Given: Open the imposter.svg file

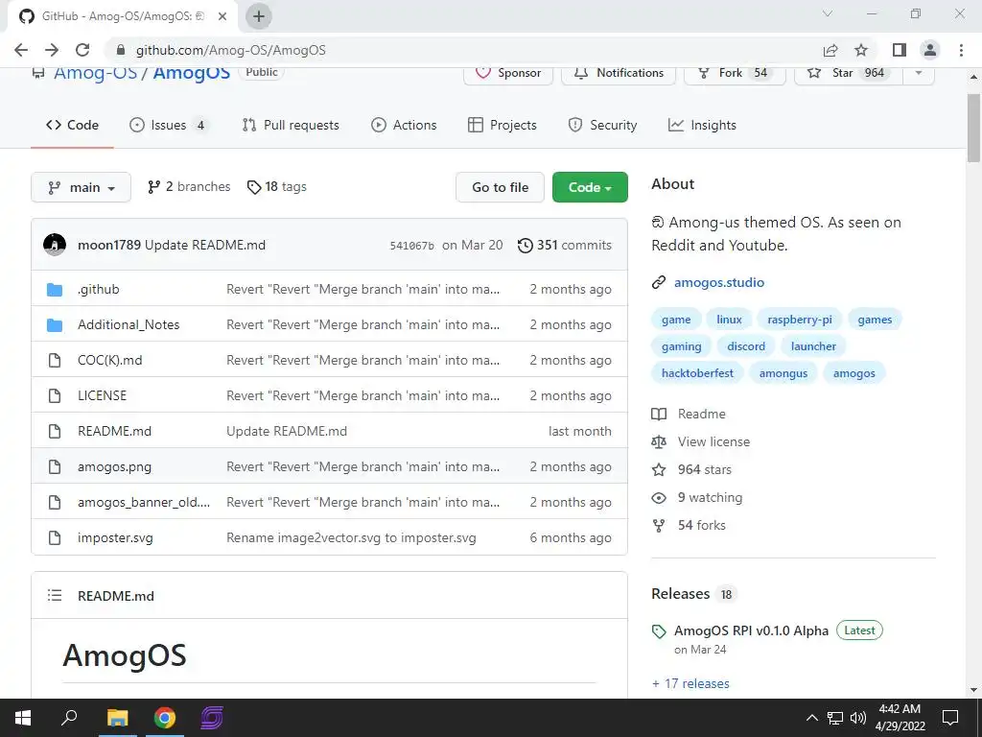Looking at the screenshot, I should point(115,537).
